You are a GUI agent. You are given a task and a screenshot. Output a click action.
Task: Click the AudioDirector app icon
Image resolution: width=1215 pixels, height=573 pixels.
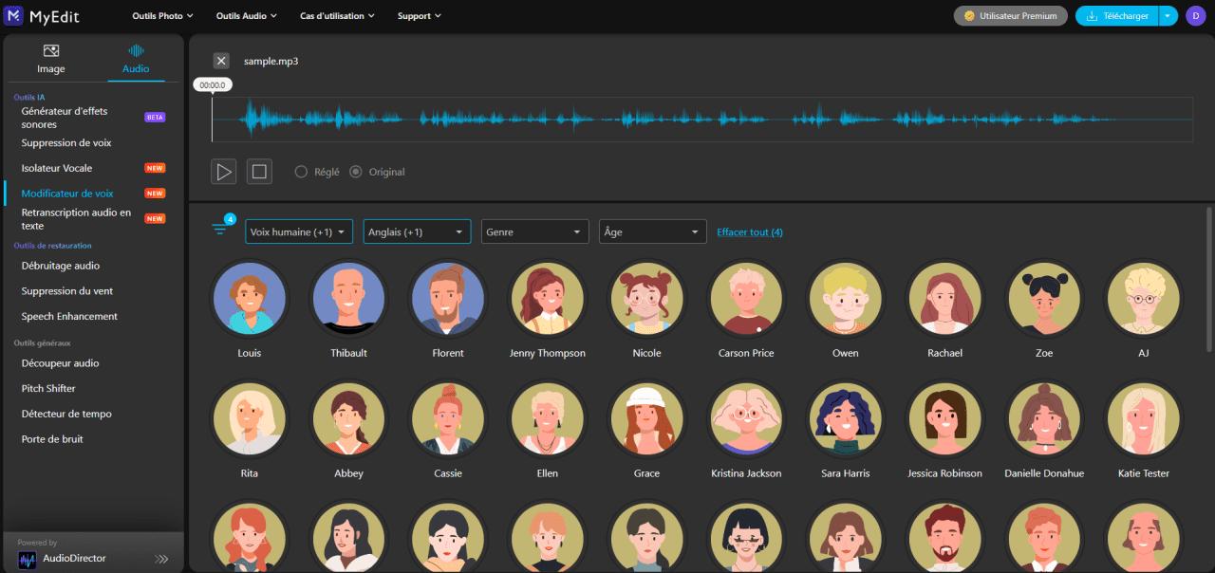[27, 560]
